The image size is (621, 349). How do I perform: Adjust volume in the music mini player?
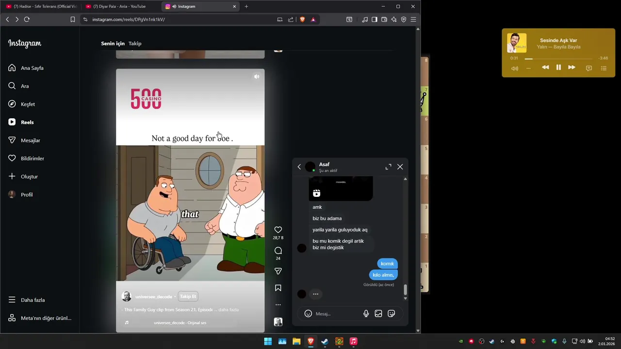tap(515, 68)
